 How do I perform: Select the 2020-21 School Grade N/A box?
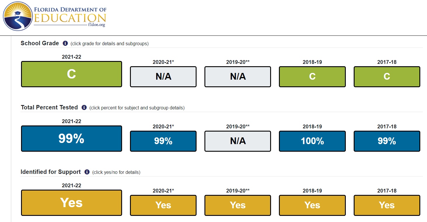163,77
